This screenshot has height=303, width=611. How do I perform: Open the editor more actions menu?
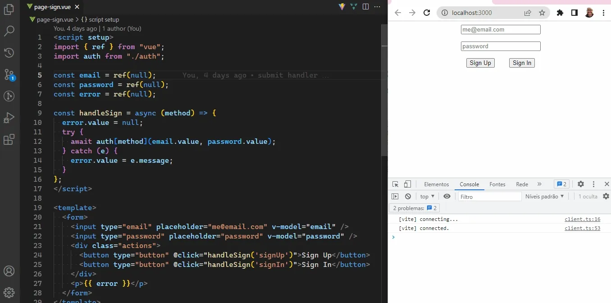(377, 6)
